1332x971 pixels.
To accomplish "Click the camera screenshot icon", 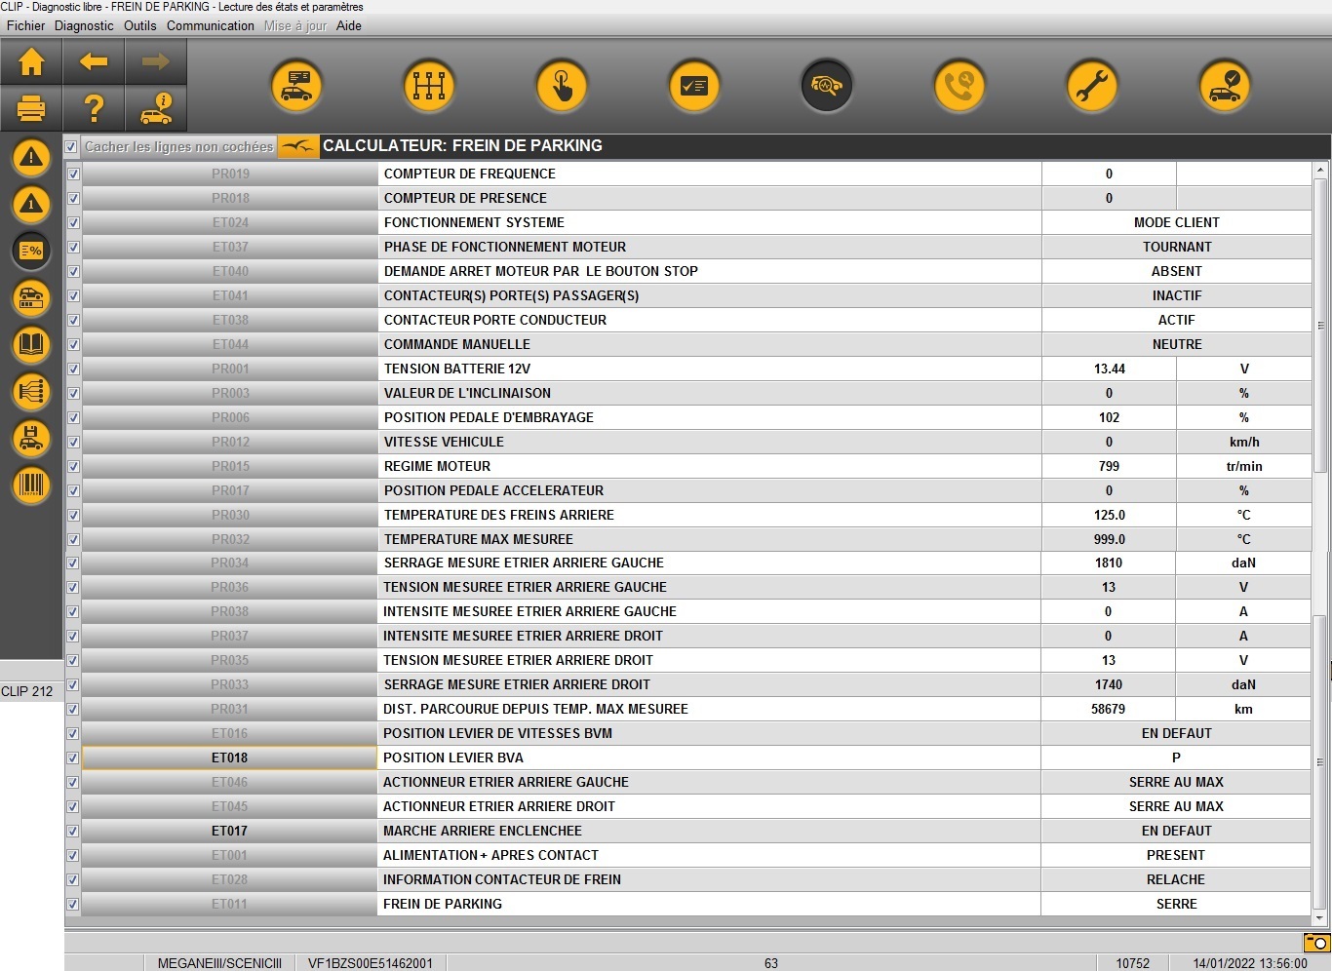I will (x=1316, y=943).
